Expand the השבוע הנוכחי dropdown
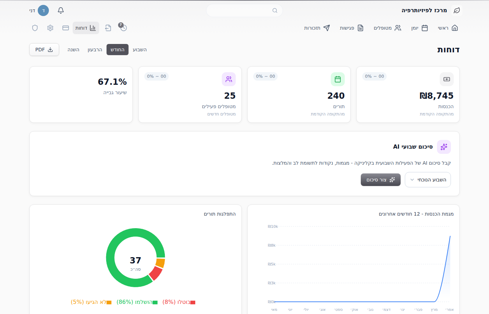489x314 pixels. [428, 180]
